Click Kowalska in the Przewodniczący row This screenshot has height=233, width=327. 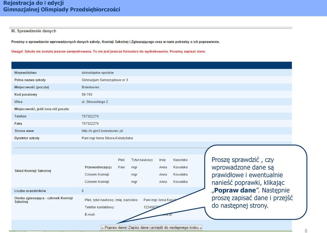pyautogui.click(x=181, y=167)
